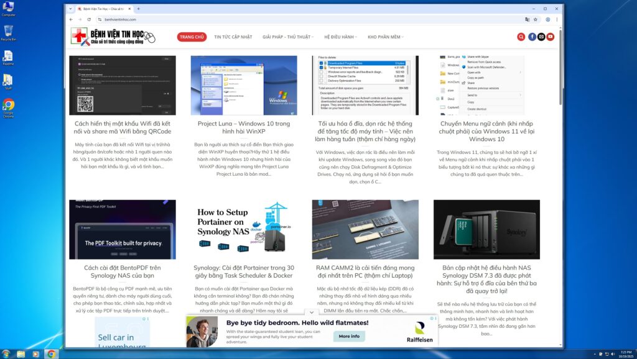Click the red search icon in site header
The height and width of the screenshot is (359, 637).
tap(521, 37)
